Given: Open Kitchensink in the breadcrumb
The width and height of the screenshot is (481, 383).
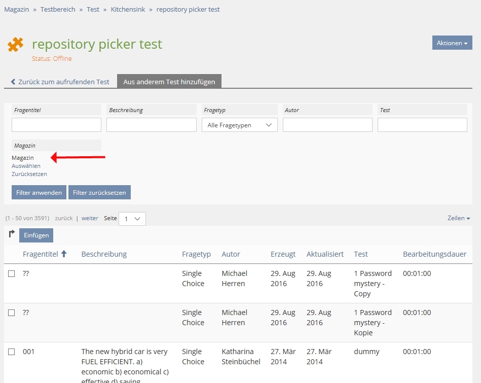Looking at the screenshot, I should pos(127,9).
